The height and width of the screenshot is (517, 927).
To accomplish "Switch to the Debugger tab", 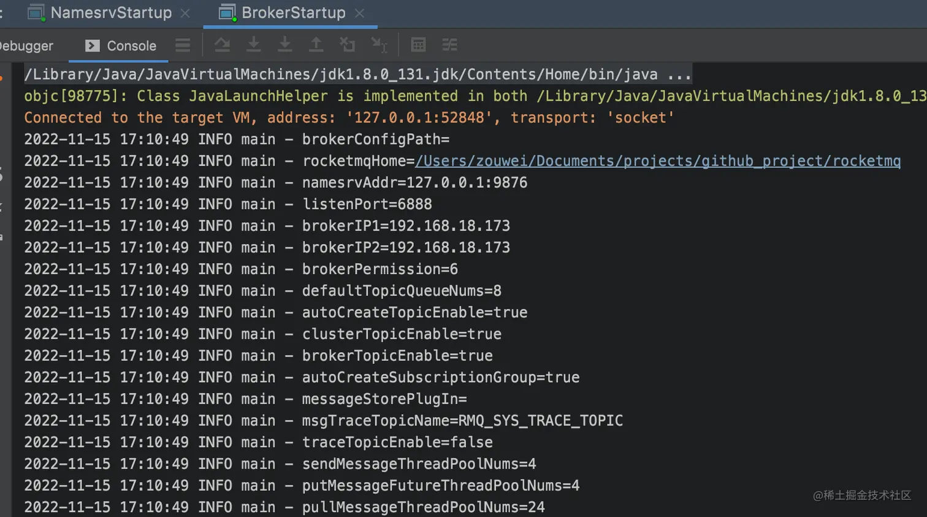I will (28, 46).
